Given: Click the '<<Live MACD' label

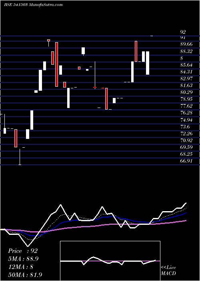Looking at the screenshot, I should [x=168, y=271].
